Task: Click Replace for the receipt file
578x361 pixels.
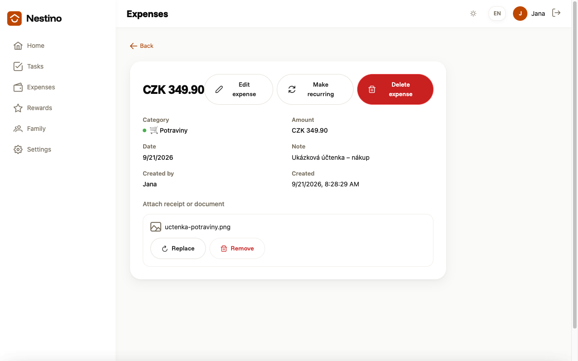Action: (x=178, y=248)
